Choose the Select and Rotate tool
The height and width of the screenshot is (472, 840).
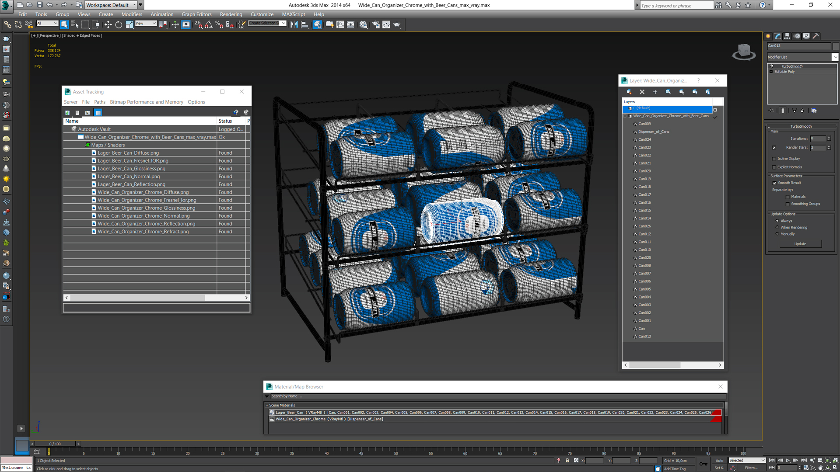[119, 24]
